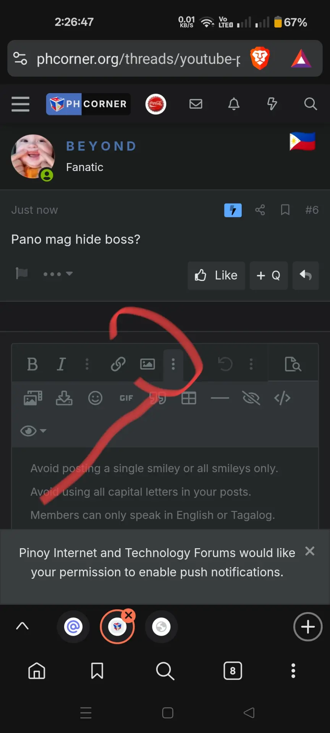Screen dimensions: 330x733
Task: Toggle bold formatting in editor
Action: pyautogui.click(x=32, y=364)
